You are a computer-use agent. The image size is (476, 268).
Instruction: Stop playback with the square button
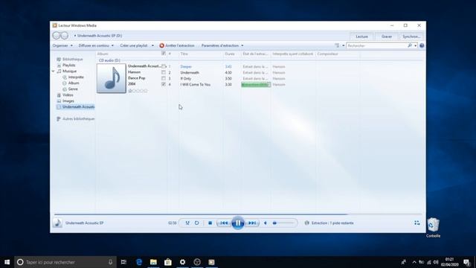(x=210, y=223)
